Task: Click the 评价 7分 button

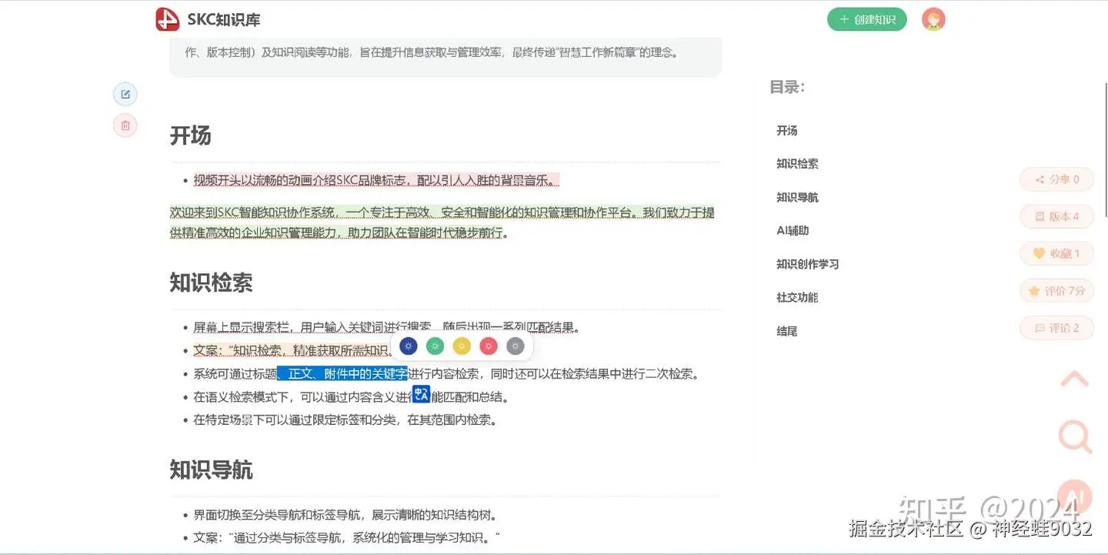Action: (x=1056, y=291)
